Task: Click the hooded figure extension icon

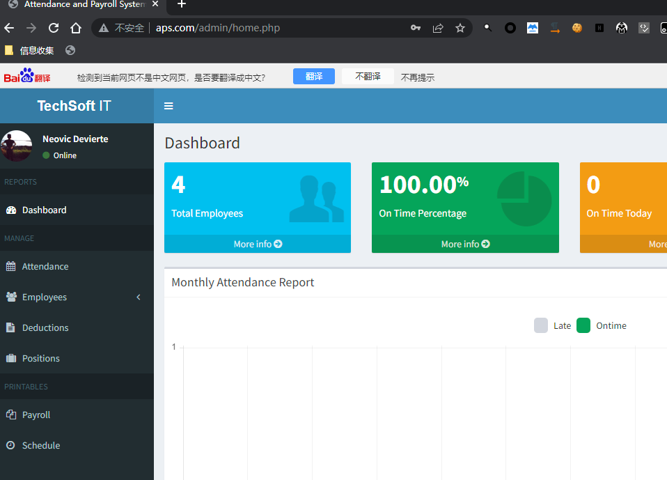Action: point(622,28)
